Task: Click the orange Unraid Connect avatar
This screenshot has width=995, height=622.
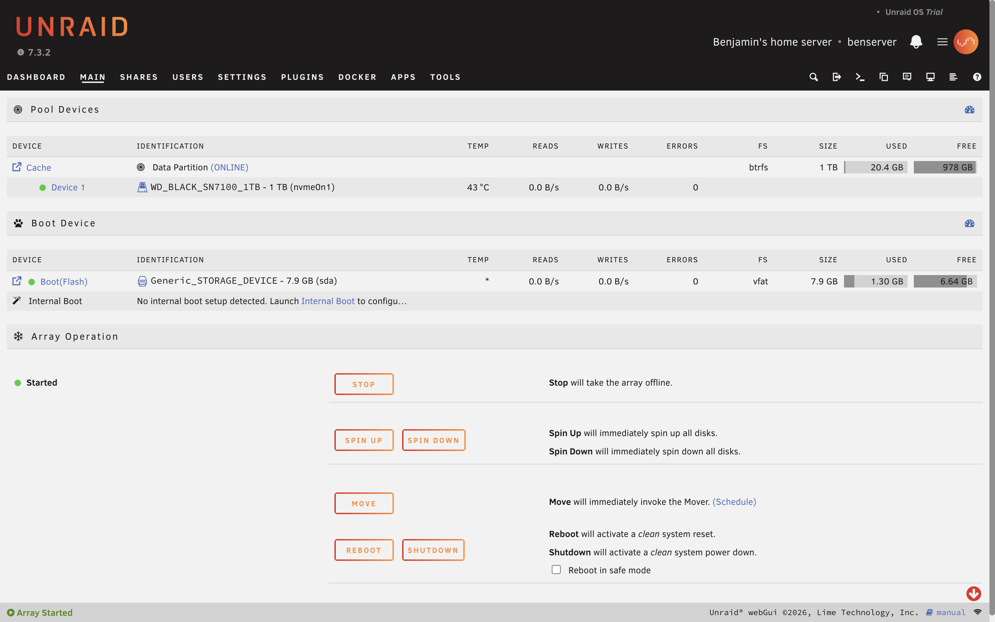Action: (x=966, y=41)
